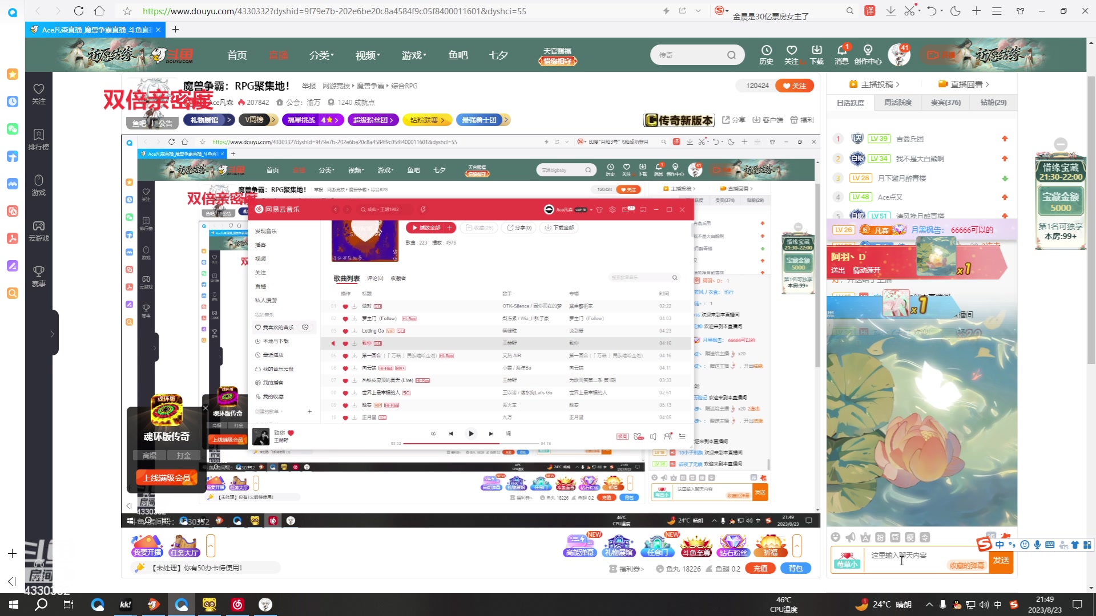Collapse the left gift toolbar caret
Image resolution: width=1096 pixels, height=616 pixels.
[210, 546]
